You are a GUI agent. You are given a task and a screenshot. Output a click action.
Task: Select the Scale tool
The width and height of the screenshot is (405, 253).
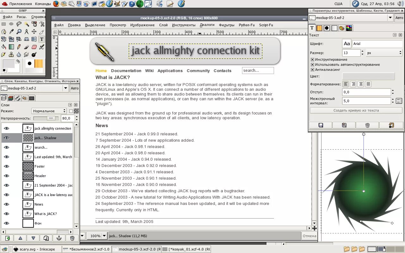(x=11, y=39)
